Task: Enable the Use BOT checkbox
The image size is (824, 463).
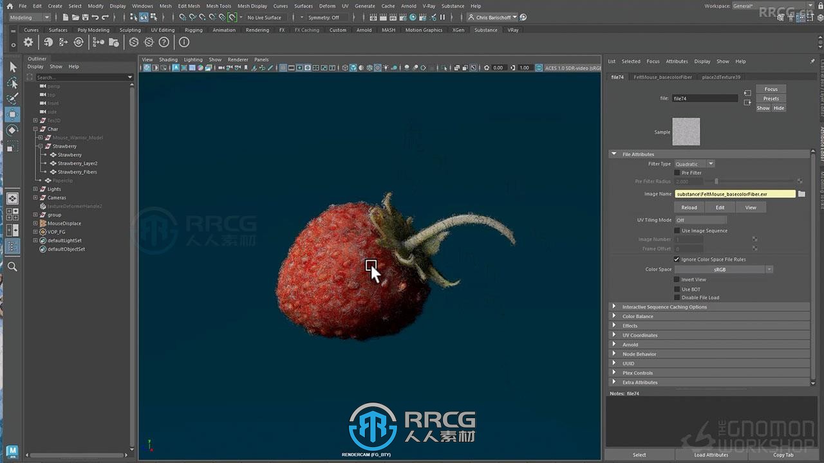Action: [x=677, y=289]
